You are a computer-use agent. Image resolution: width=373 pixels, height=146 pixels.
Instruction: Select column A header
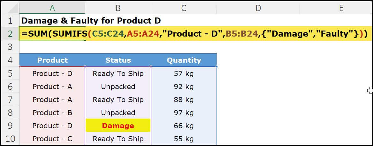(x=52, y=8)
